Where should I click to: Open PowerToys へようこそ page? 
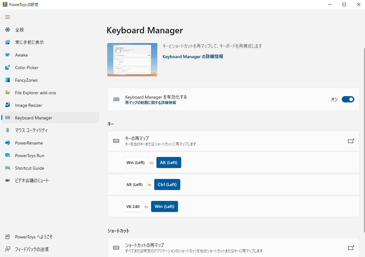tap(50, 237)
